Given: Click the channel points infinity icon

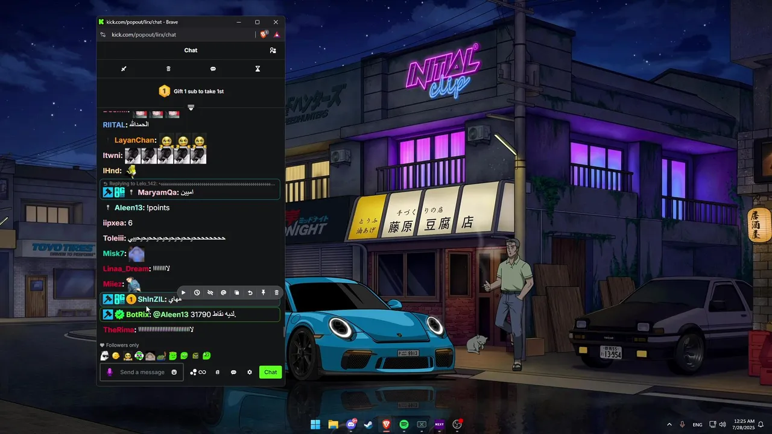Looking at the screenshot, I should pyautogui.click(x=198, y=373).
